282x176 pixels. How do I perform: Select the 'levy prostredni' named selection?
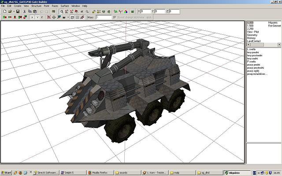click(255, 55)
